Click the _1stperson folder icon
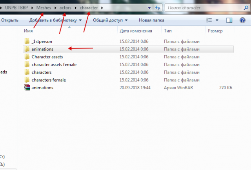Screen dimensions: 251x170 (27, 41)
